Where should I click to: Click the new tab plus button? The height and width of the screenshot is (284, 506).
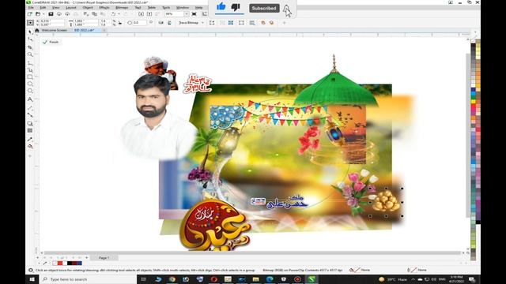[104, 30]
